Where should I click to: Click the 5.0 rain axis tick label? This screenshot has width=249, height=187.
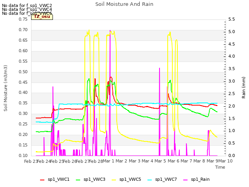tap(232, 32)
